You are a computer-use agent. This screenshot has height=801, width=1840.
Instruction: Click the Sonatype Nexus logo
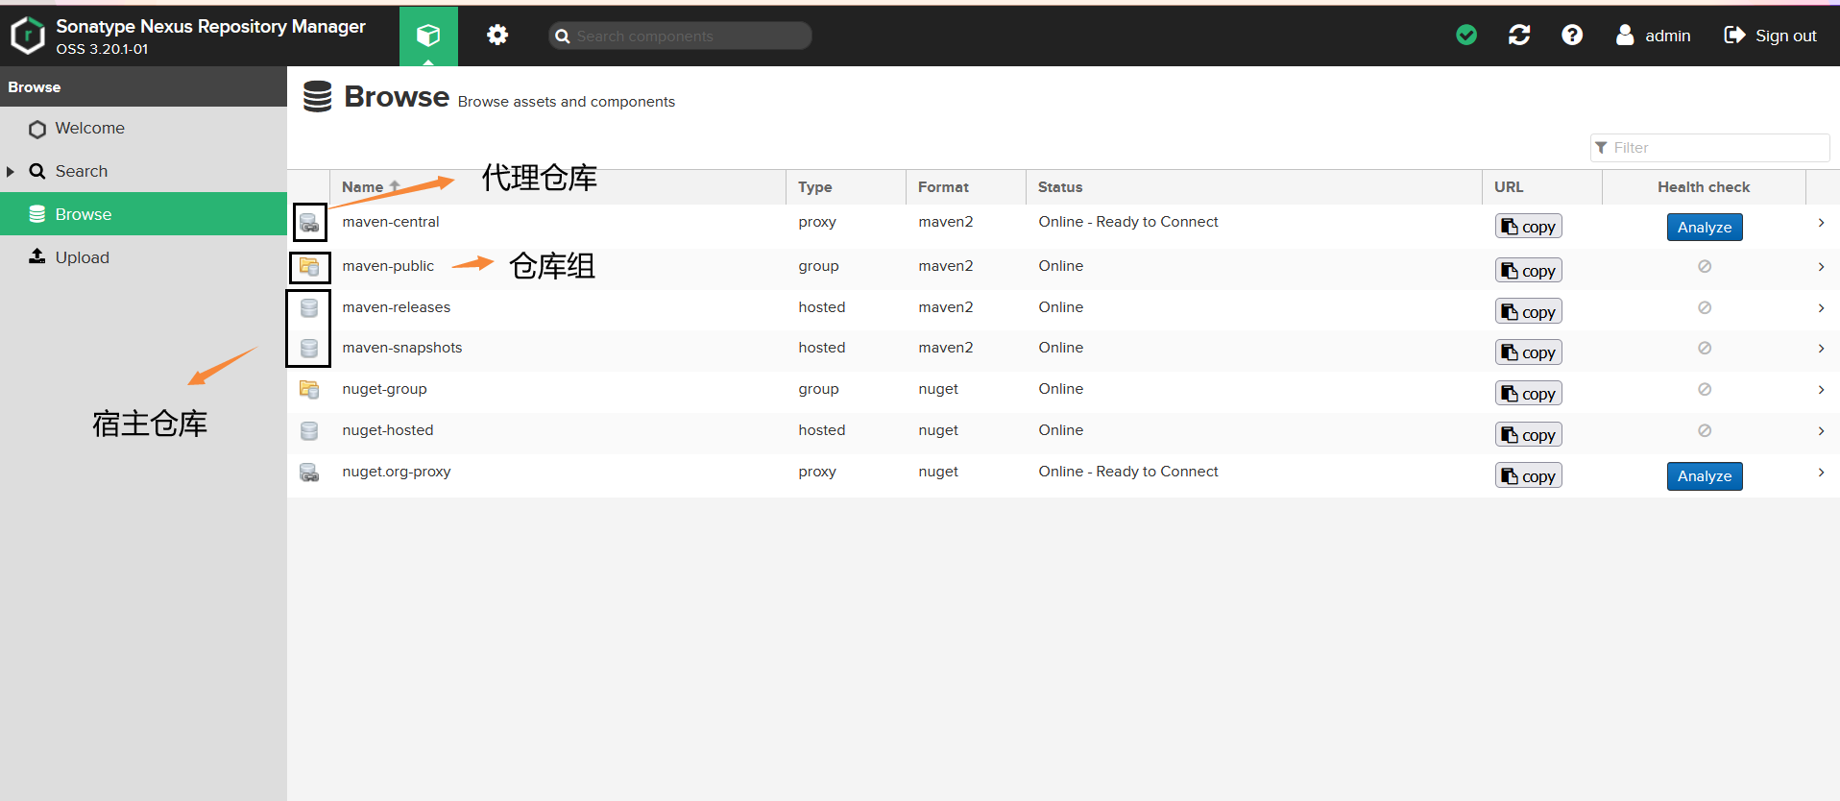click(28, 36)
